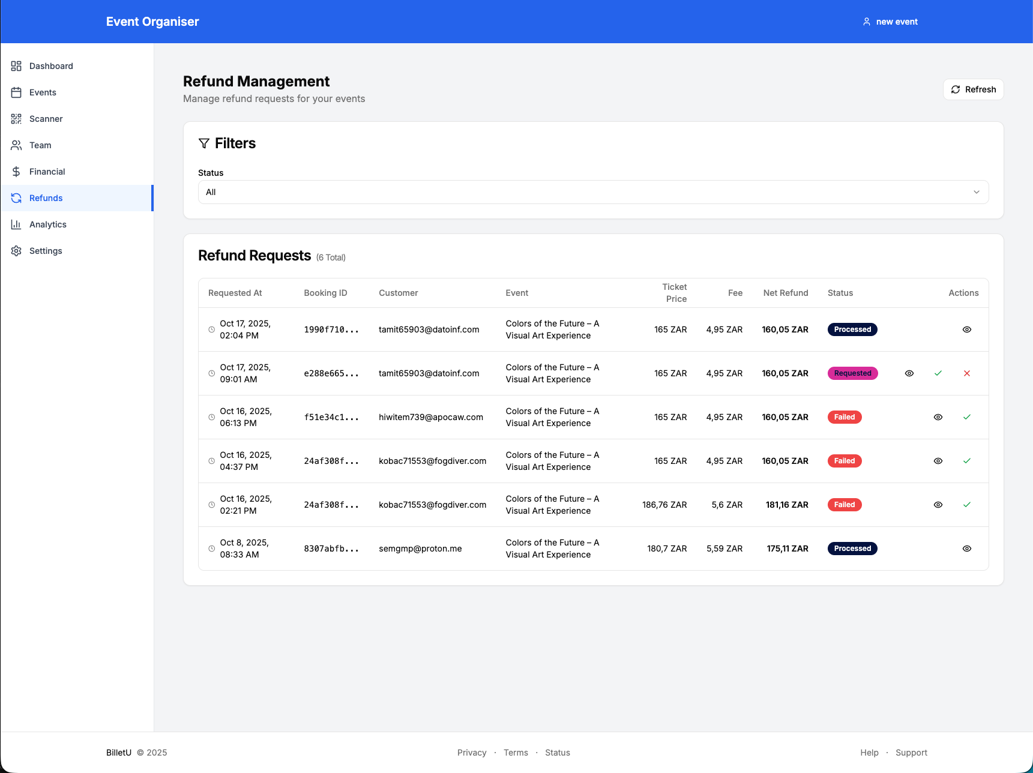Click the Status column header
The image size is (1033, 773).
tap(840, 293)
